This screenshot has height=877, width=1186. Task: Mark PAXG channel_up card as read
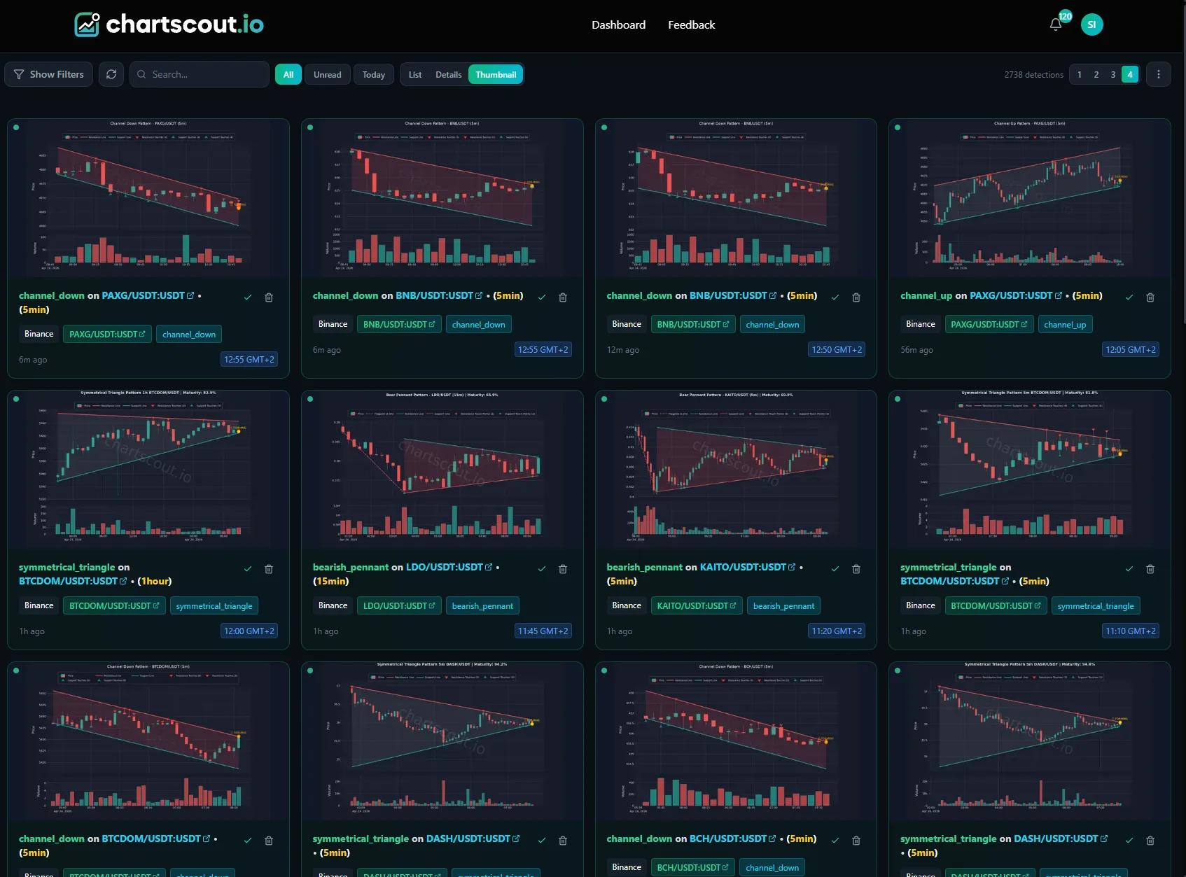tap(1129, 297)
